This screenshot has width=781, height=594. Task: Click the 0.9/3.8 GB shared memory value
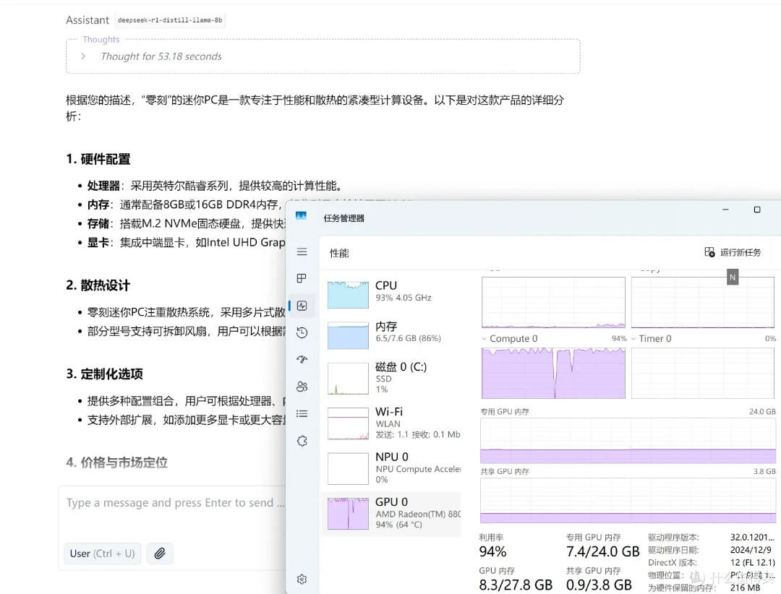click(x=599, y=585)
